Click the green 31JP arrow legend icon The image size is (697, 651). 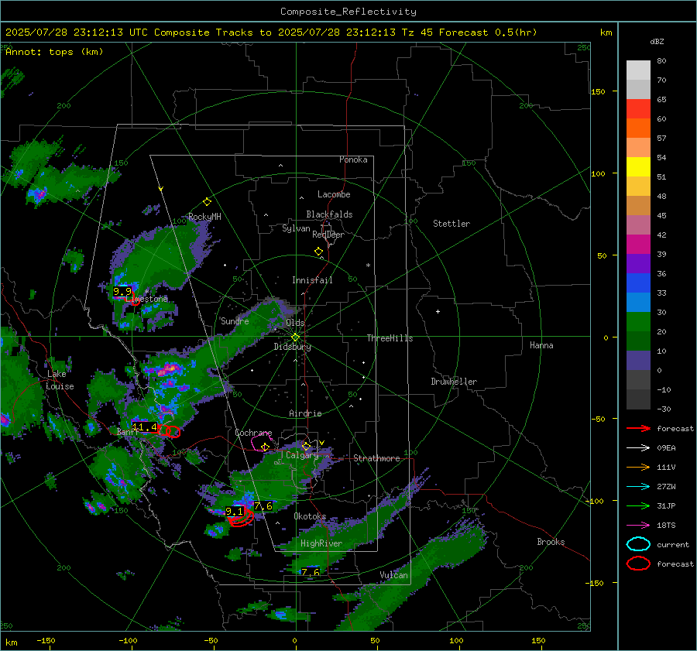(x=638, y=505)
